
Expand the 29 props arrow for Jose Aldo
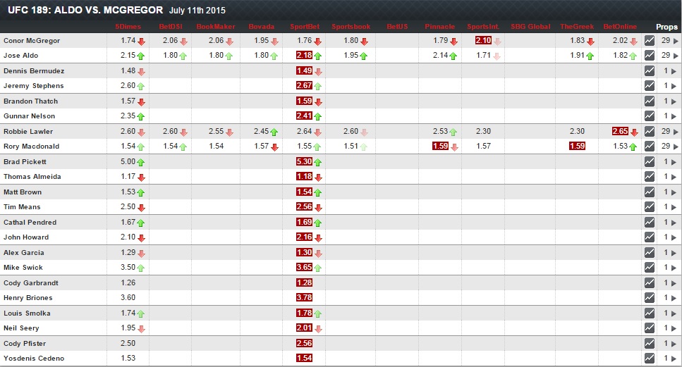coord(676,56)
